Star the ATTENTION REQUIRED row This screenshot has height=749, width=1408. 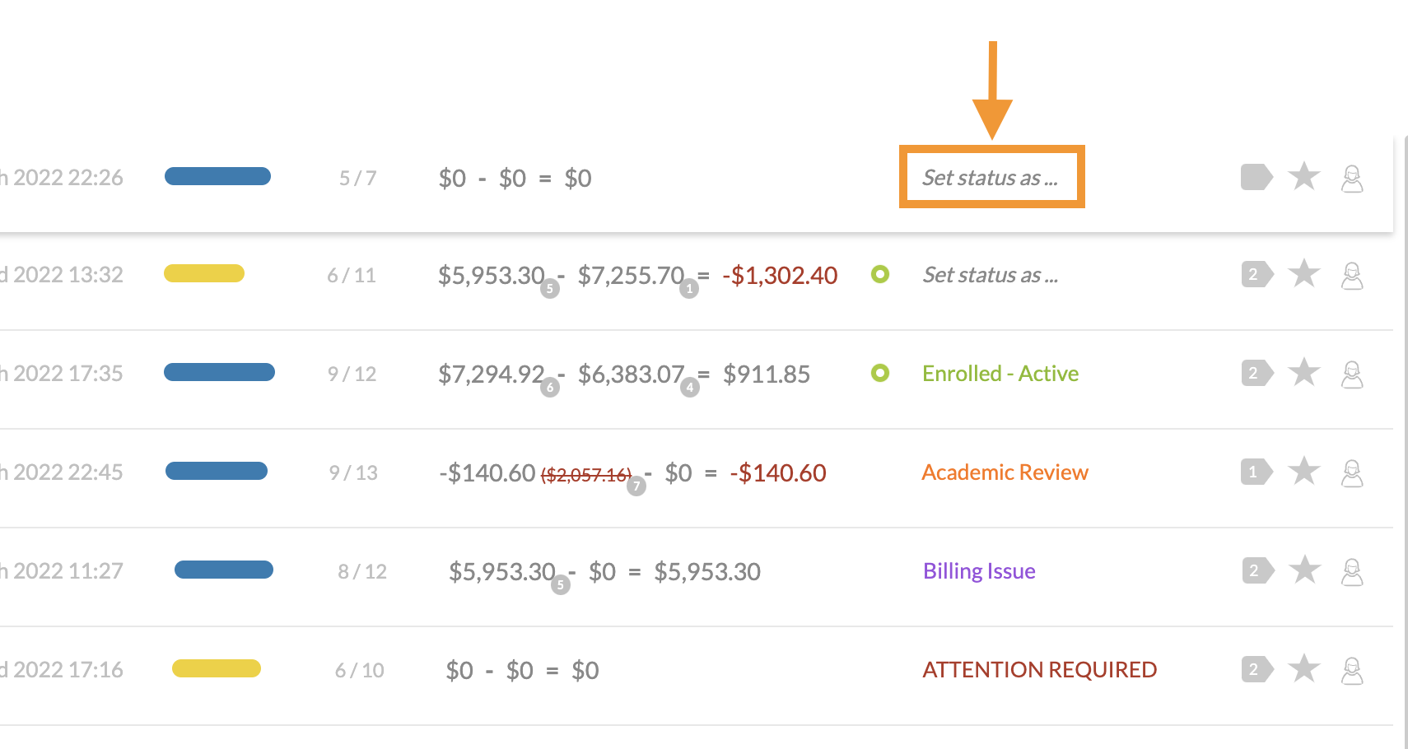(x=1304, y=669)
